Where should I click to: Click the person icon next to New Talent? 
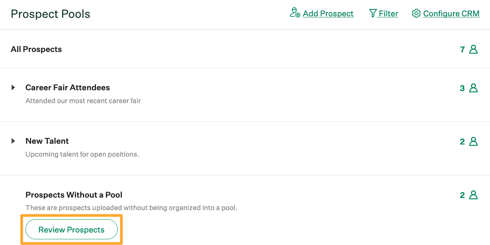click(x=473, y=141)
